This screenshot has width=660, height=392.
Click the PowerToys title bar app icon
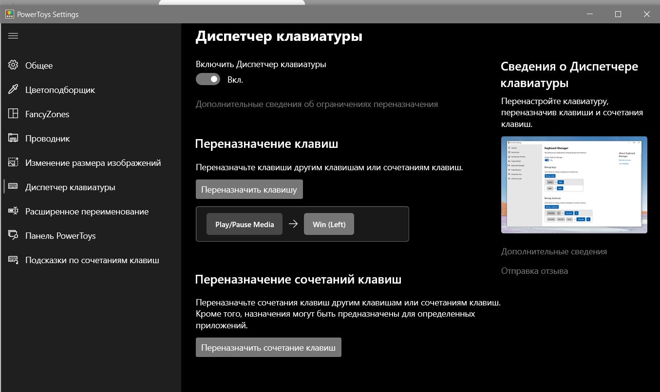[x=9, y=14]
